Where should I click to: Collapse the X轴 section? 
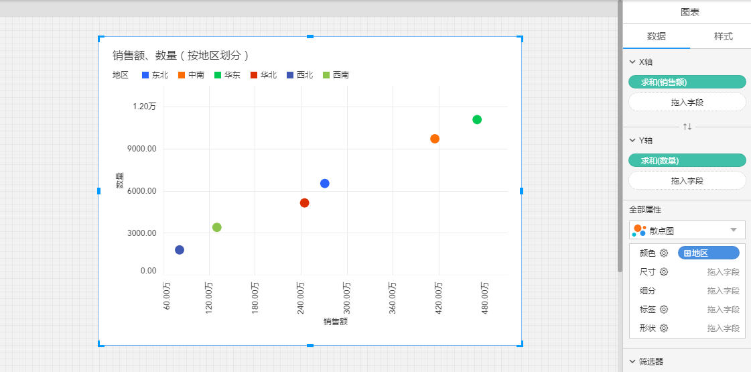[632, 62]
